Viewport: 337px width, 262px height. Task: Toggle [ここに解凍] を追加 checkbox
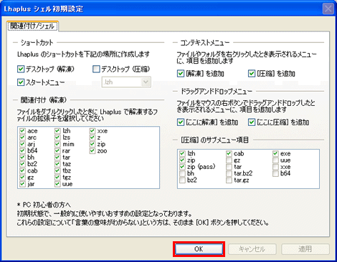pyautogui.click(x=181, y=122)
